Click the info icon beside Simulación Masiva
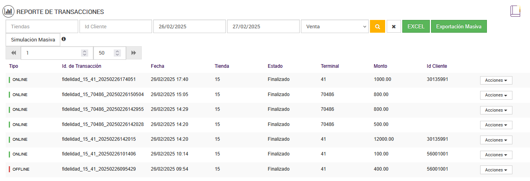 pyautogui.click(x=63, y=39)
